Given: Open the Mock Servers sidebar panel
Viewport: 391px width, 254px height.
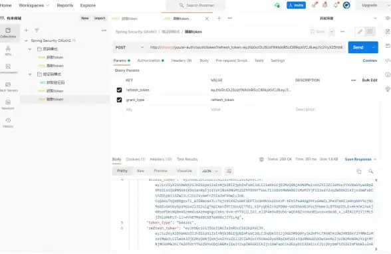Looking at the screenshot, I should click(x=8, y=87).
